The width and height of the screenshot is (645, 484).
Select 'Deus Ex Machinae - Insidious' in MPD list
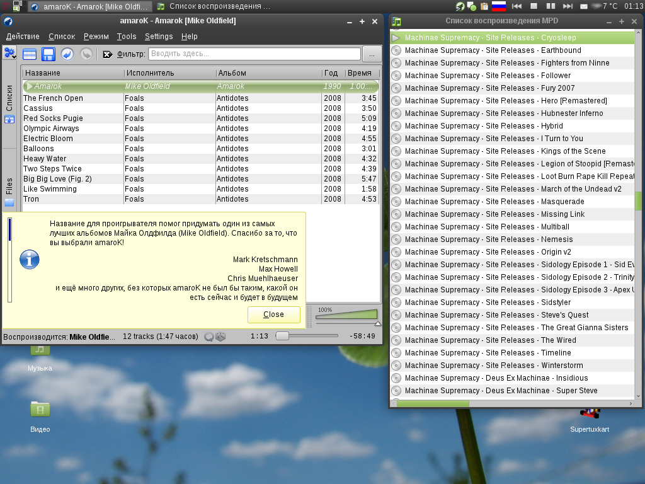coord(512,378)
